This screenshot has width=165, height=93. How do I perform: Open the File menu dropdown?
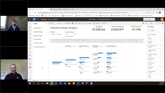tap(52, 23)
